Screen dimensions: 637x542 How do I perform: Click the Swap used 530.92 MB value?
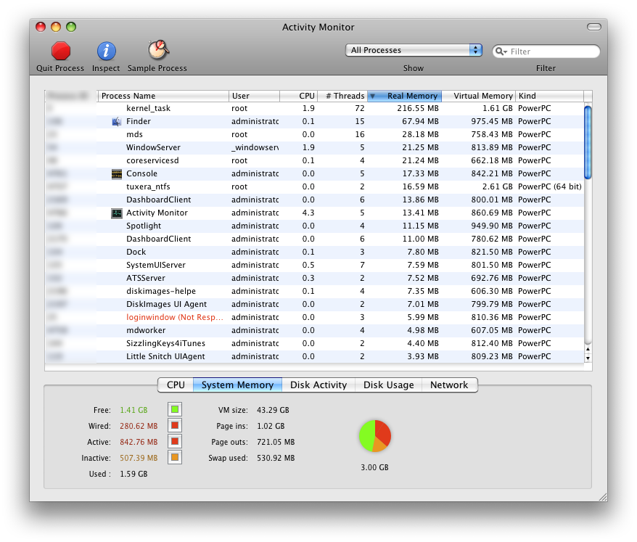(x=276, y=458)
